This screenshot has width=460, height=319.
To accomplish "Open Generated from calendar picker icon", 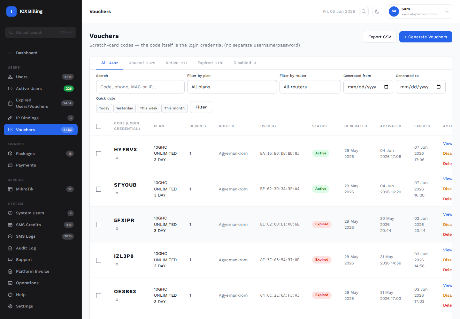I will [x=386, y=87].
